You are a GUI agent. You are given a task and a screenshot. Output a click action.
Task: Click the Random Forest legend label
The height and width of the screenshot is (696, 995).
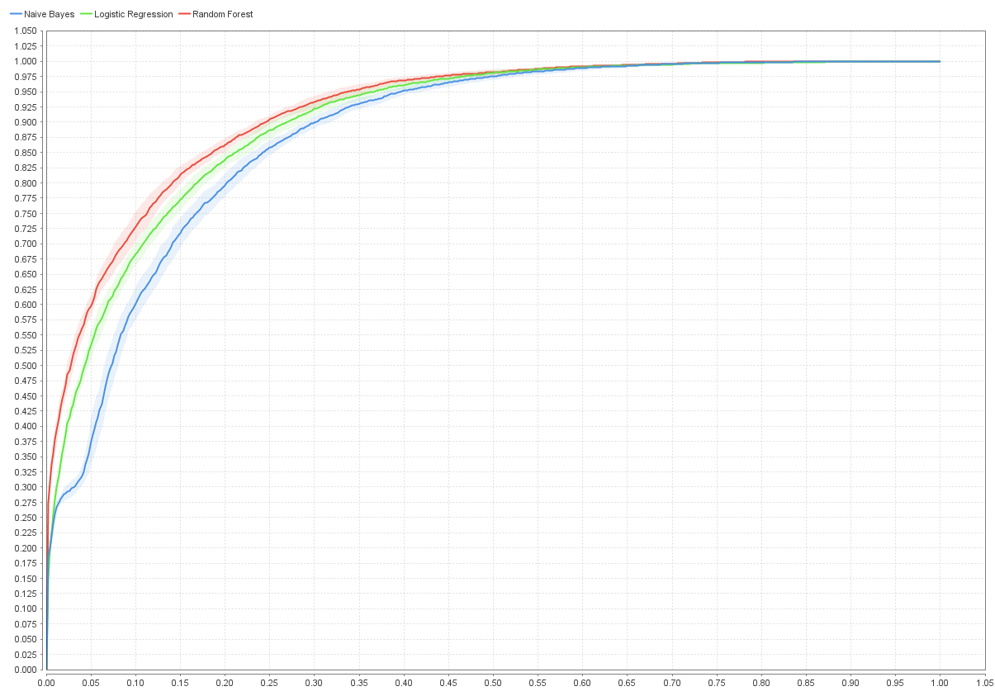[223, 14]
